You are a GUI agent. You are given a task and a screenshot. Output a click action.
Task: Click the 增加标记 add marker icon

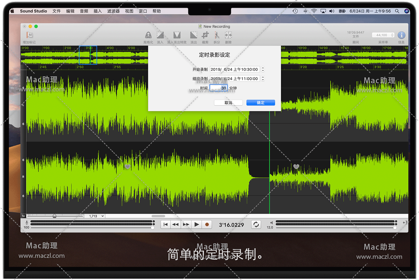29,35
